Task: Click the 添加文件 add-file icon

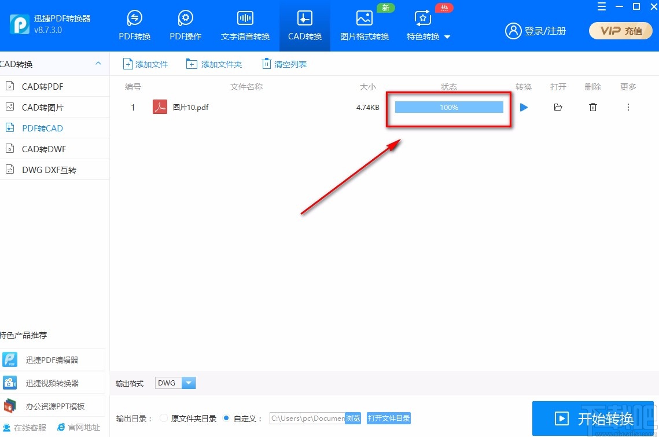Action: tap(145, 64)
